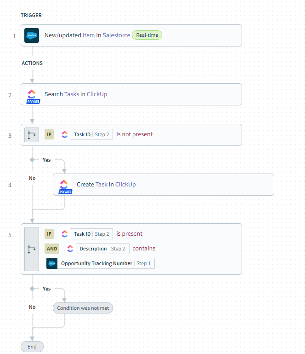
Task: Click the 'is not present' condition in step 3
Action: 135,134
